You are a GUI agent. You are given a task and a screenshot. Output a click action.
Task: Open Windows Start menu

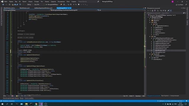(2, 104)
